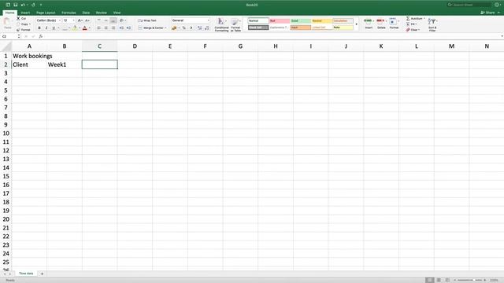504x283 pixels.
Task: Open the font name dropdown
Action: [60, 20]
